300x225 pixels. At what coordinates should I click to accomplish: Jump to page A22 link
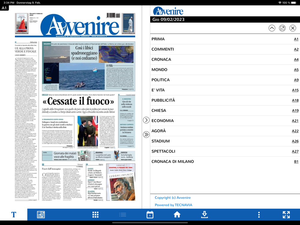point(295,131)
